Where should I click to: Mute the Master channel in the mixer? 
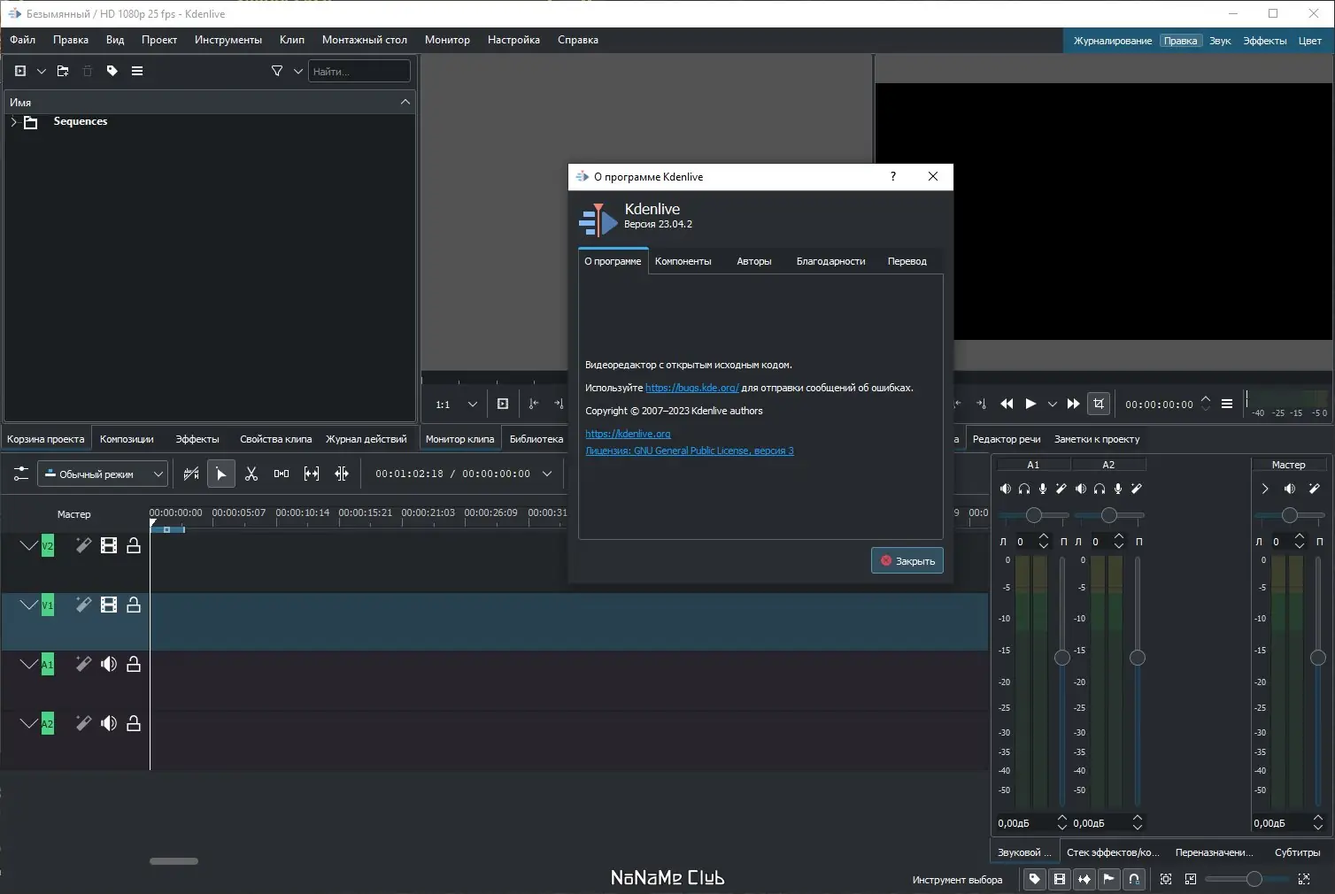pyautogui.click(x=1290, y=489)
